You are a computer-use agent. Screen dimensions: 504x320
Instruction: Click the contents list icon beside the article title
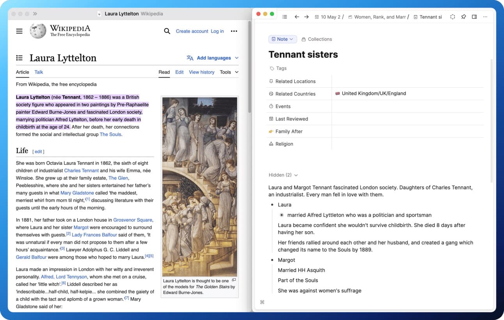click(x=19, y=58)
